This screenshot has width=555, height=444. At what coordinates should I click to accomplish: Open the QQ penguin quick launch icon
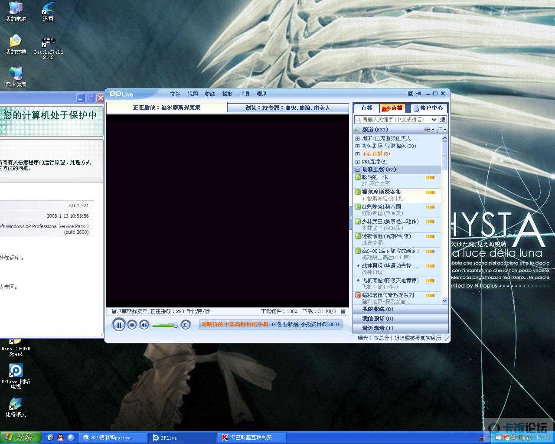click(60, 437)
